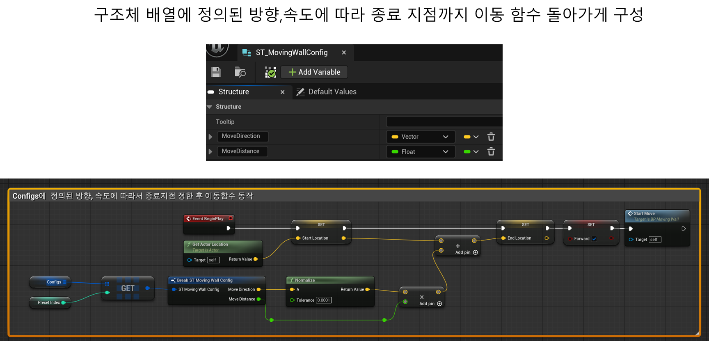This screenshot has width=709, height=341.
Task: Click the Preset Index green output pin
Action: pos(63,302)
